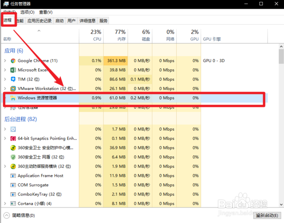Select the 进程 tab

point(8,20)
